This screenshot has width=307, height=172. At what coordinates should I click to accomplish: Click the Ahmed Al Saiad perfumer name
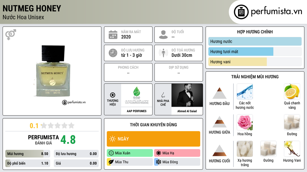pyautogui.click(x=187, y=111)
